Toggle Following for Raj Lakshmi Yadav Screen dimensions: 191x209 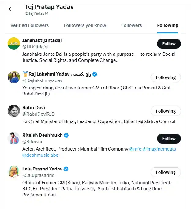[166, 77]
